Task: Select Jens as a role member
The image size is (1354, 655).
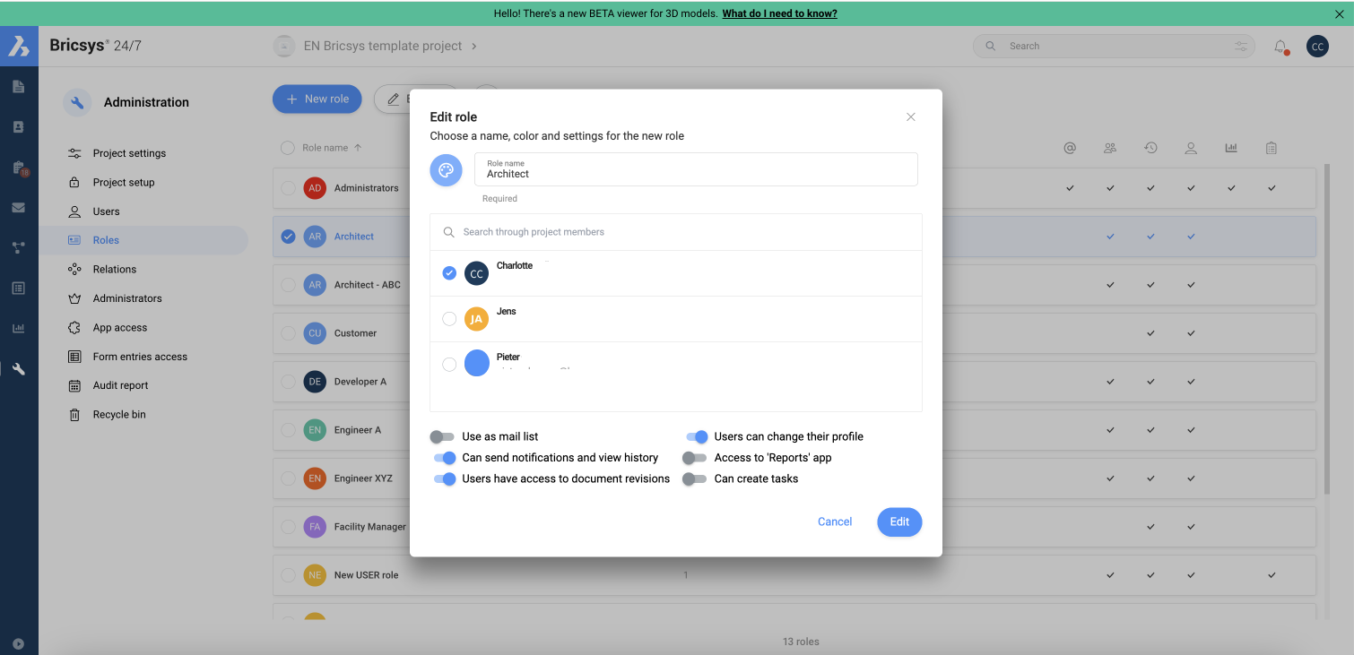Action: [449, 318]
